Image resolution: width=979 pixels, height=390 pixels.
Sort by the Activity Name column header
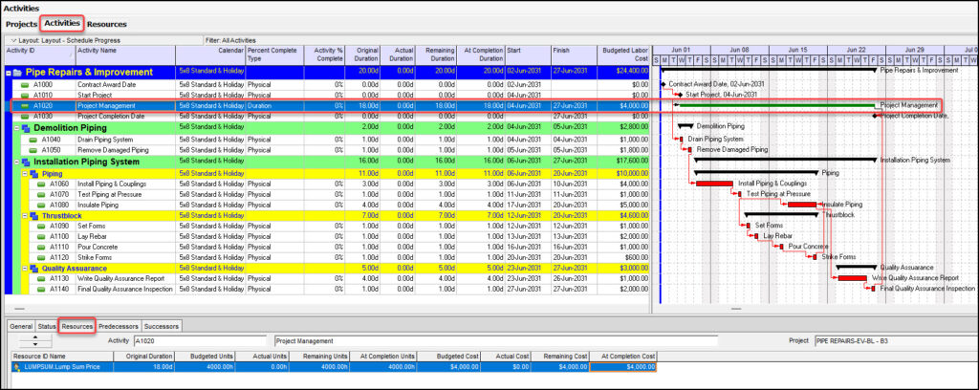[125, 54]
